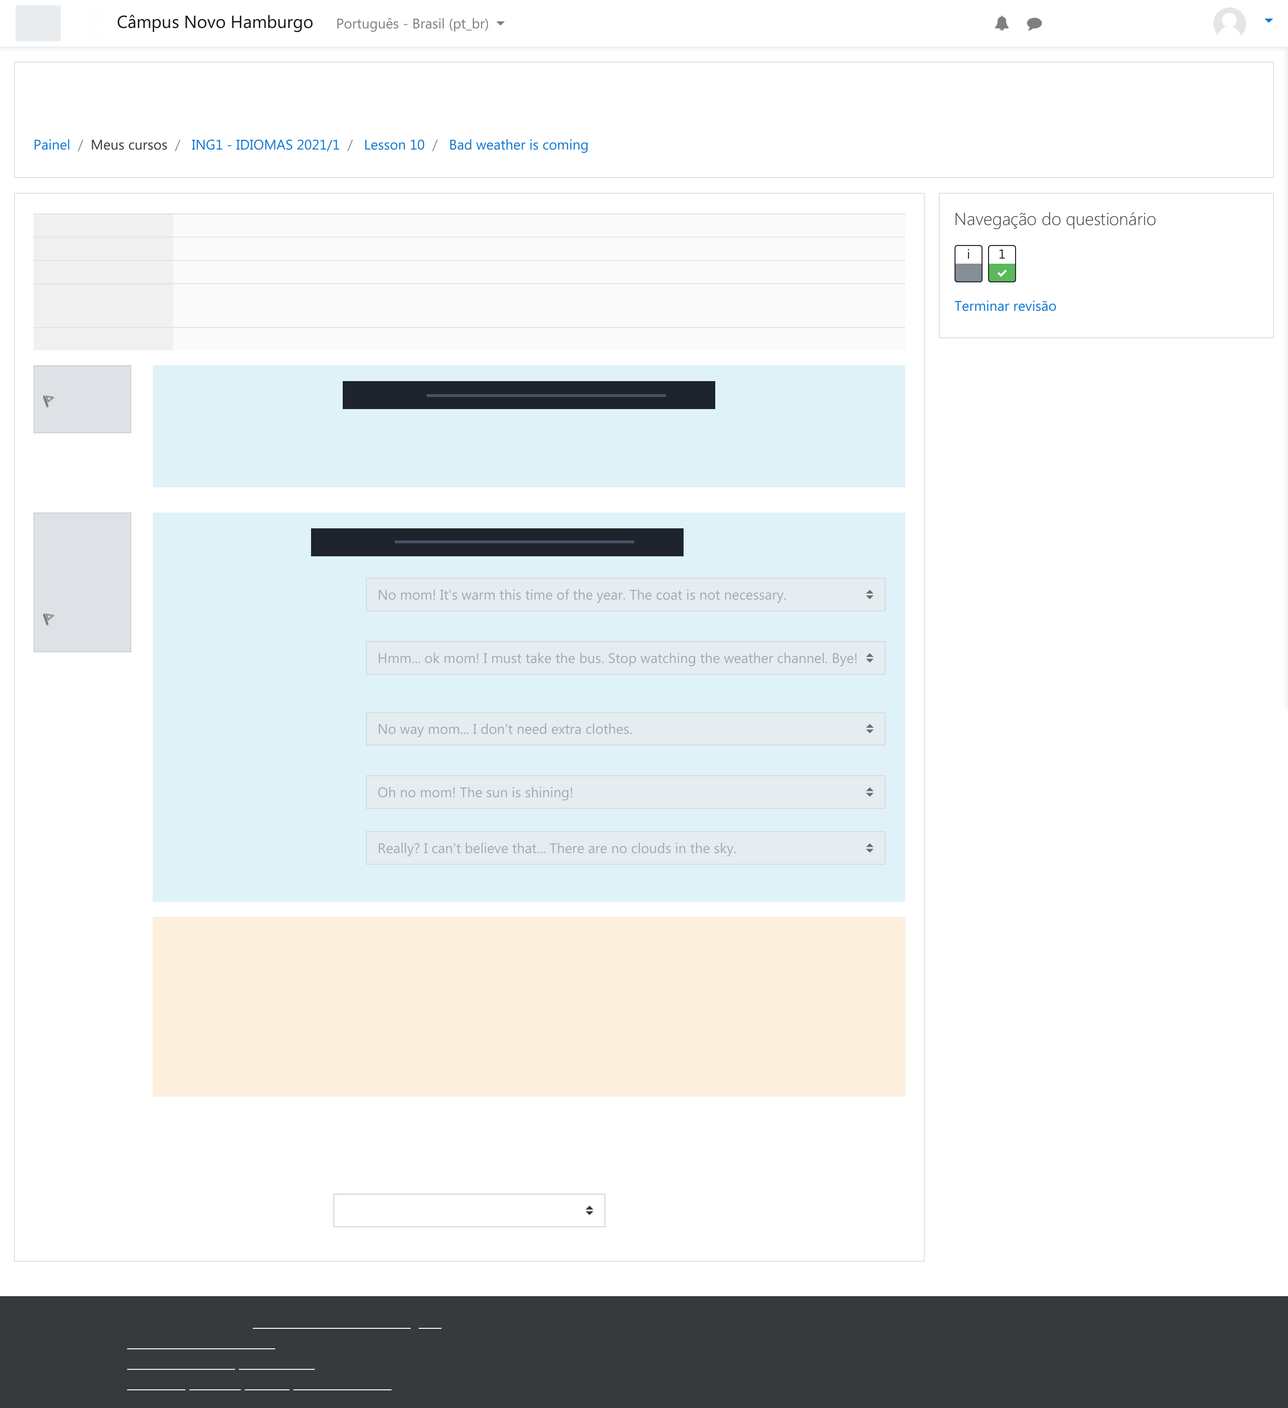Select answer from third dropdown option
The width and height of the screenshot is (1288, 1408).
pyautogui.click(x=624, y=729)
